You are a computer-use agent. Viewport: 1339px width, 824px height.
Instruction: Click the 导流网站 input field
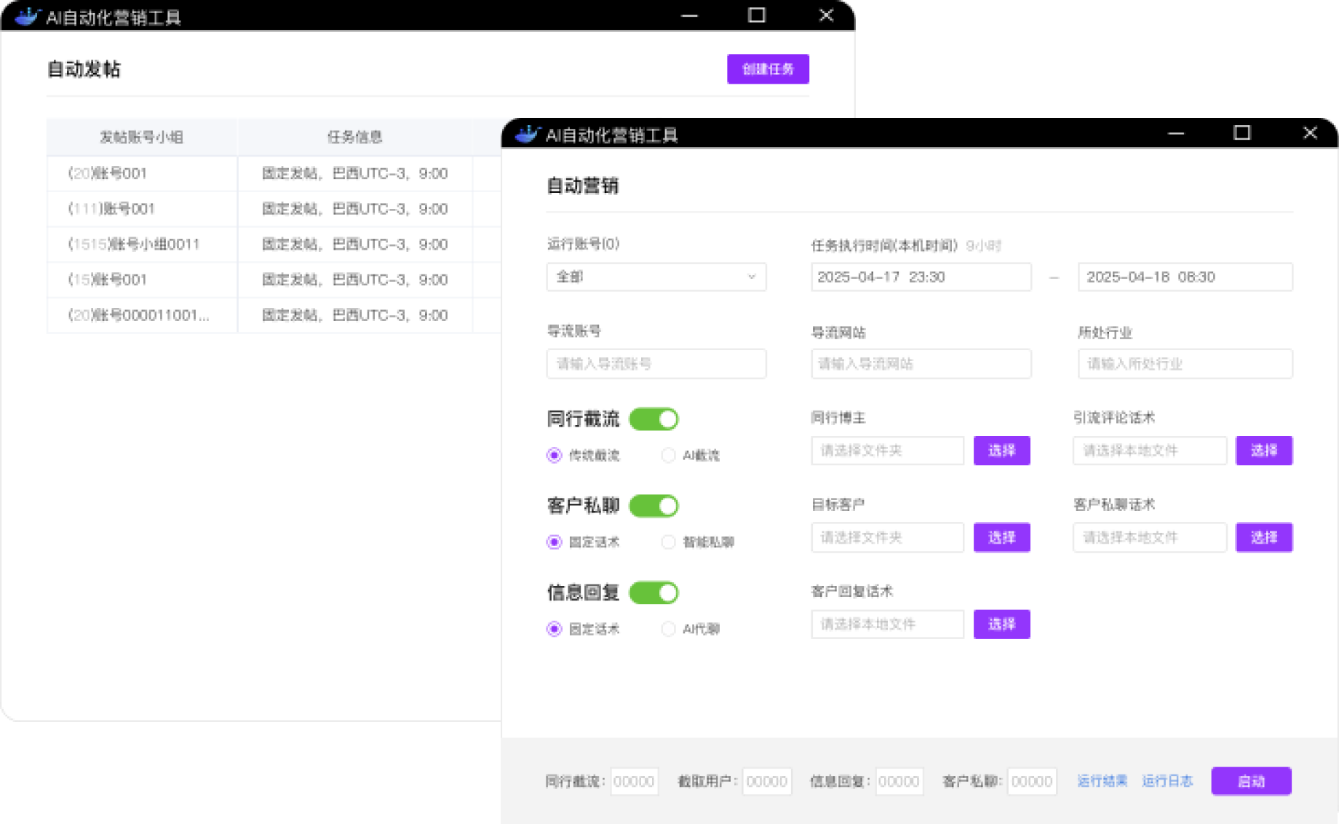tap(921, 364)
